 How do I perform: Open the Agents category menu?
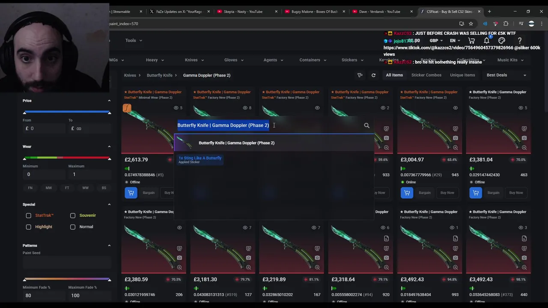tap(273, 60)
